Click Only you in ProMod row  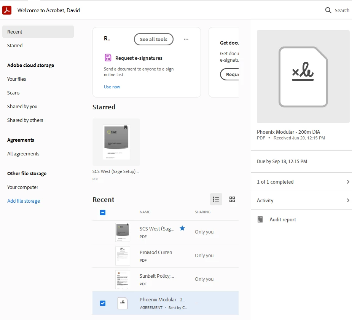(204, 256)
